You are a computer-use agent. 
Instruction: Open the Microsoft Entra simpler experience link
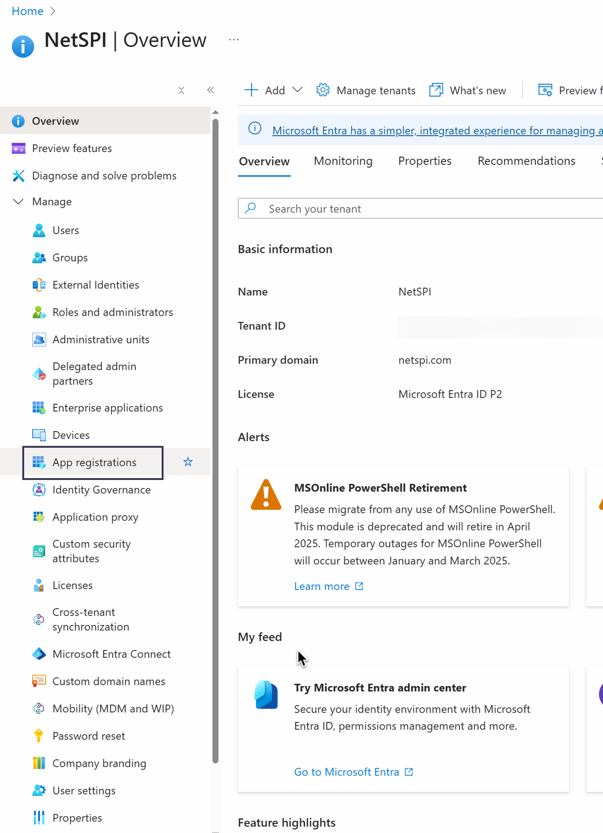coord(438,131)
